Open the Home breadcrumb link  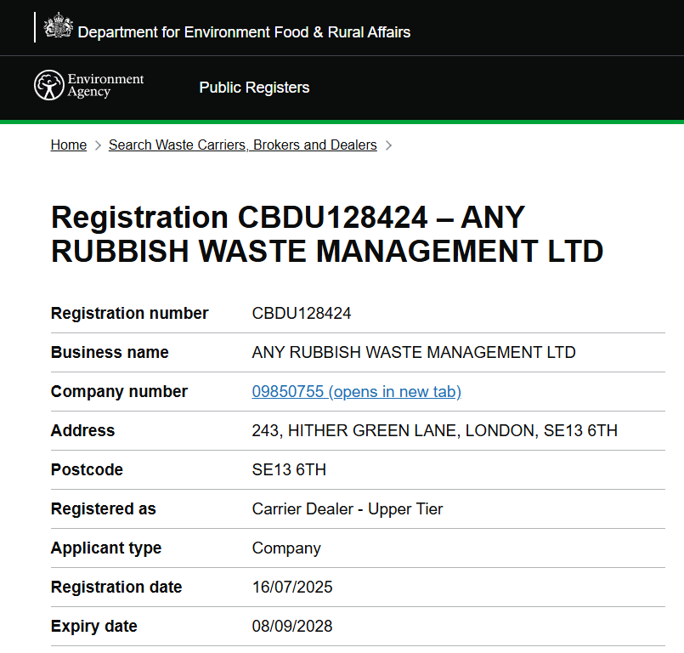point(68,145)
